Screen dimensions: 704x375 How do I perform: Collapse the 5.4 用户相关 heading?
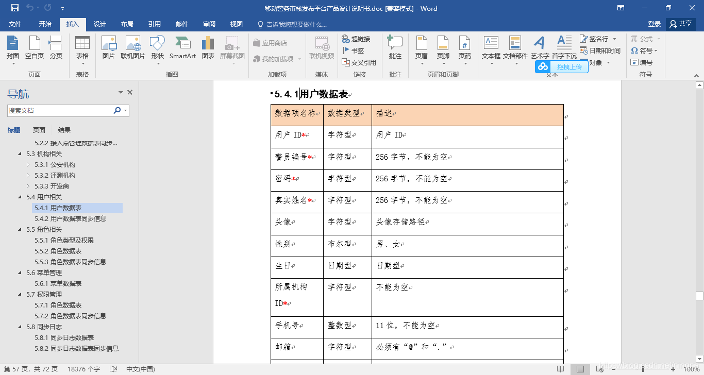point(20,197)
